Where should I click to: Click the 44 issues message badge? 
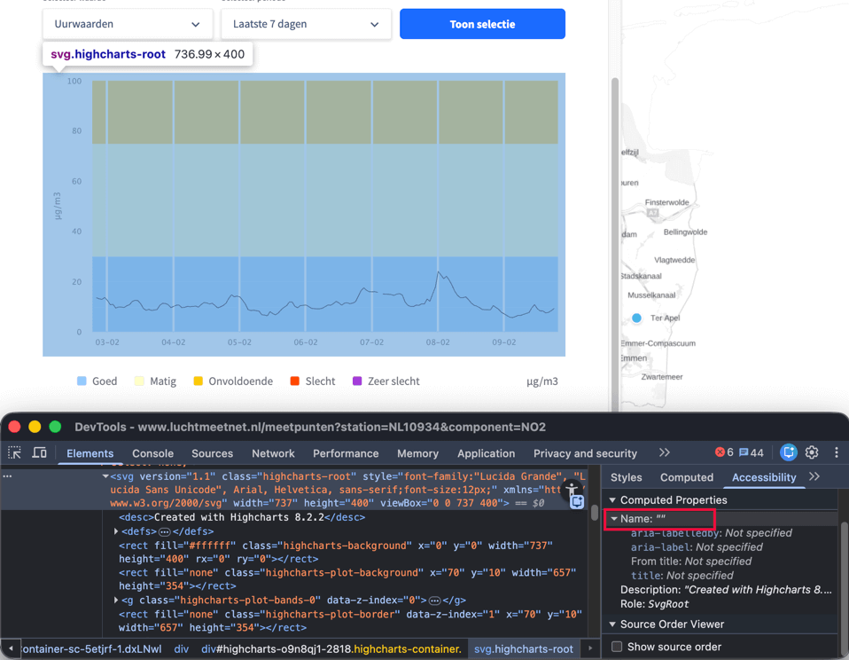(x=751, y=452)
